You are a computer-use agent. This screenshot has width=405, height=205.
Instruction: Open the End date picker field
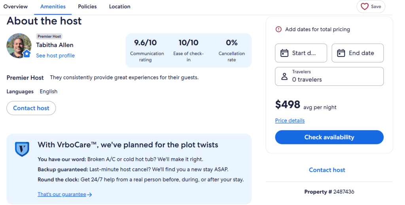358,53
